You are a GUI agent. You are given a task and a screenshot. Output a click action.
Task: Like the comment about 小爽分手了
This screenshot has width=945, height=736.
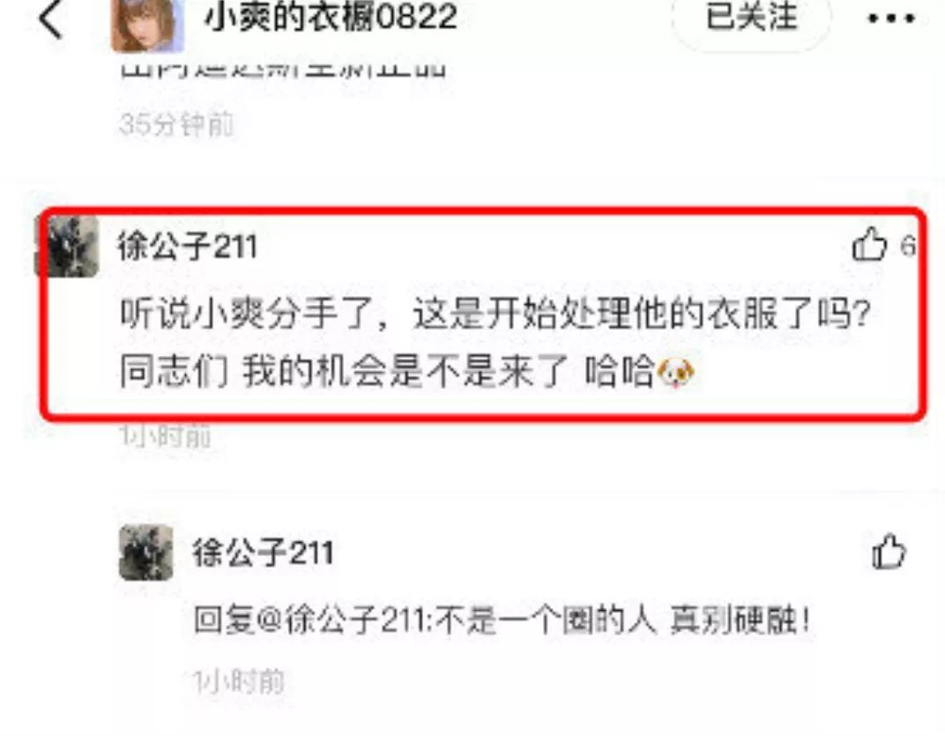870,244
